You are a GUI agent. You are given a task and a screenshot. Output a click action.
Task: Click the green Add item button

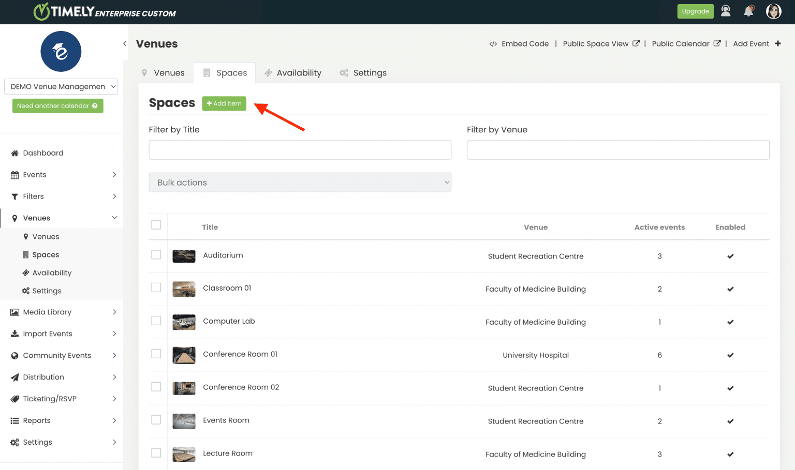[224, 103]
